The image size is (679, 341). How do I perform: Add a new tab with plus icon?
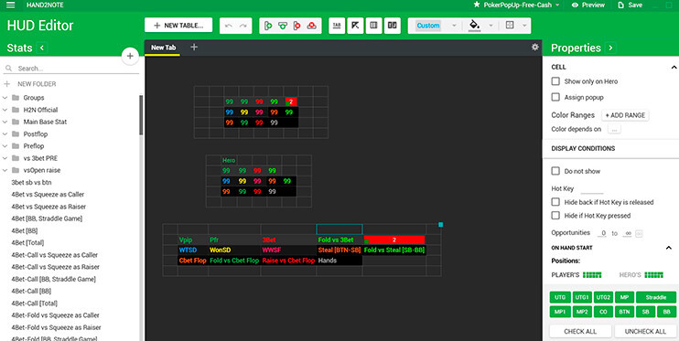tap(194, 47)
